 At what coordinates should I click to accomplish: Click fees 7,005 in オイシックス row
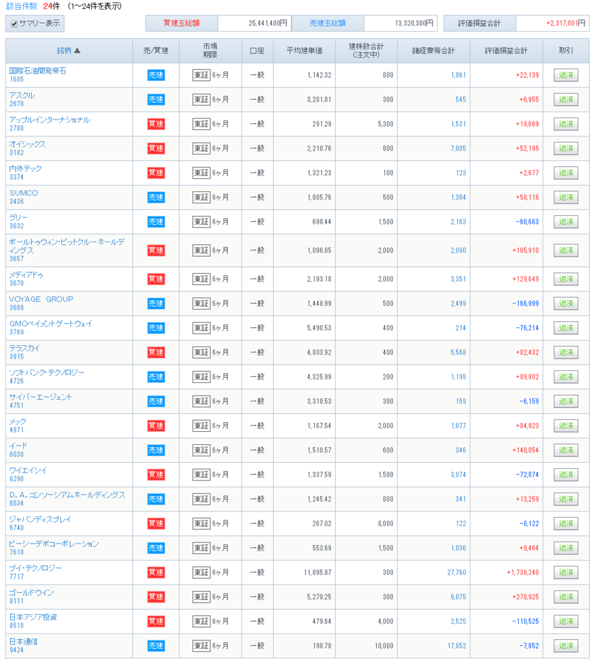[458, 149]
